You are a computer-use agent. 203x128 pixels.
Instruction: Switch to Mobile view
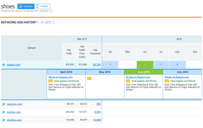42,6
